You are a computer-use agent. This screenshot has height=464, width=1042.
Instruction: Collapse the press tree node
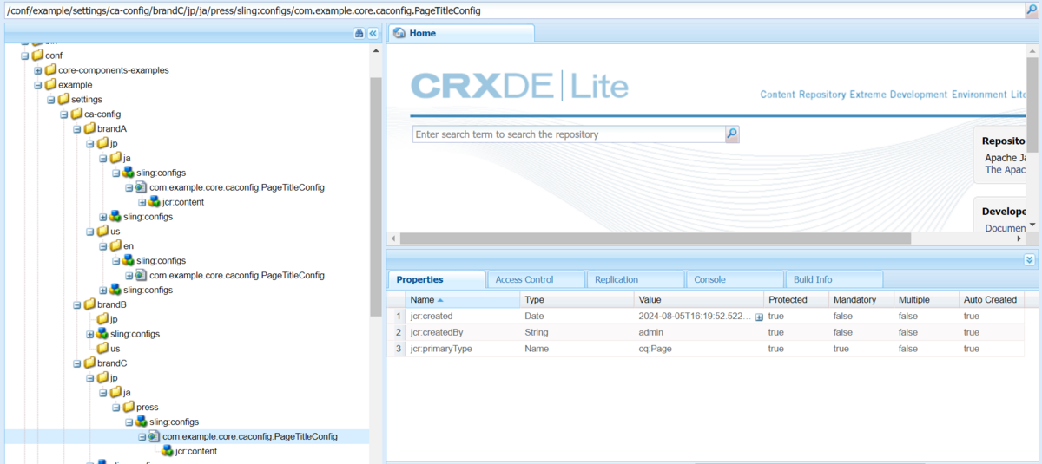116,408
